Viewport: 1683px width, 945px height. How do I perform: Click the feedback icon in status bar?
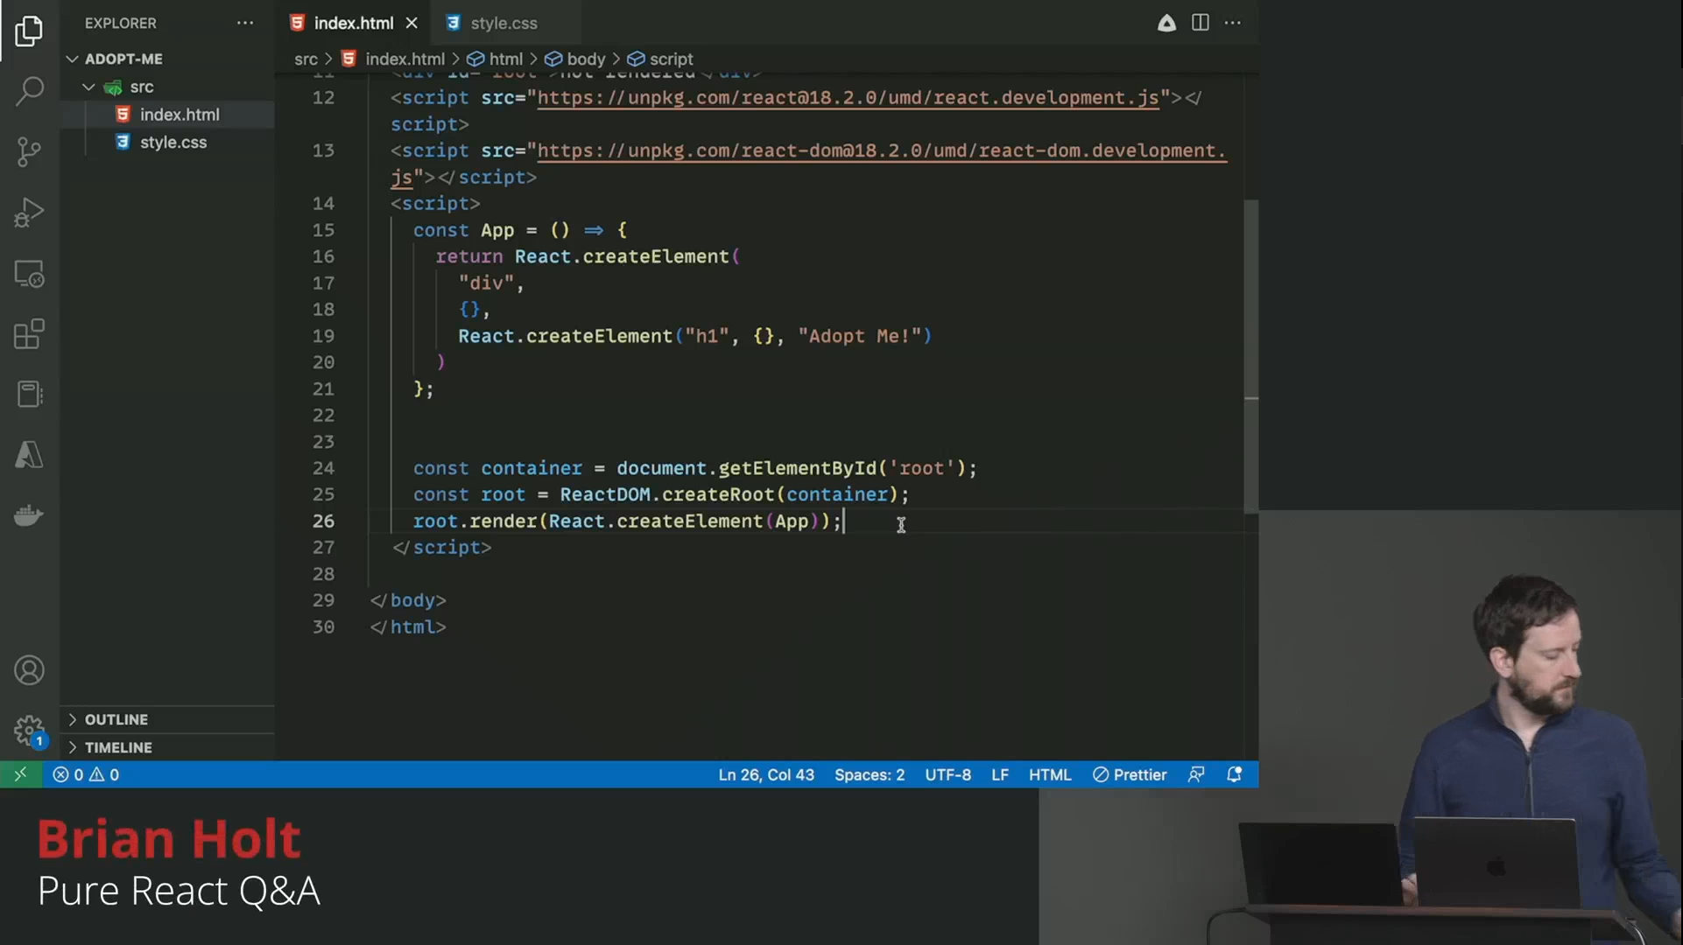pos(1196,775)
